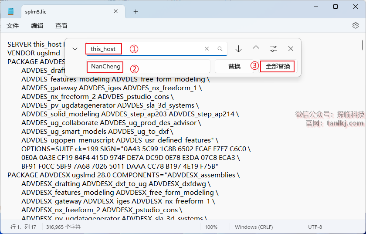Screen dimensions: 366x234
Task: Click the 替换 button
Action: pyautogui.click(x=234, y=66)
